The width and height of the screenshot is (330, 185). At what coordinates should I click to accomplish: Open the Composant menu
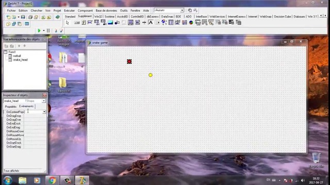click(x=85, y=10)
